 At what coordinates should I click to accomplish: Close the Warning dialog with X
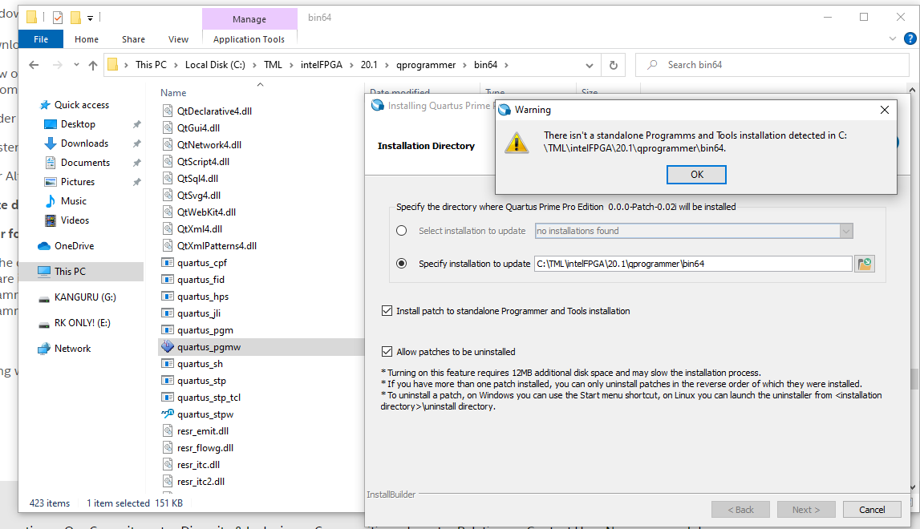[884, 110]
